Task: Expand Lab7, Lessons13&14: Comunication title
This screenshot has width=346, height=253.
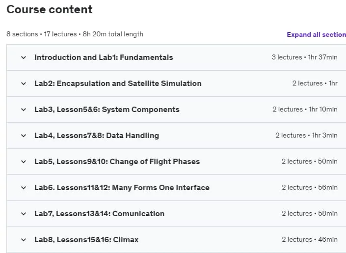Action: pyautogui.click(x=99, y=214)
